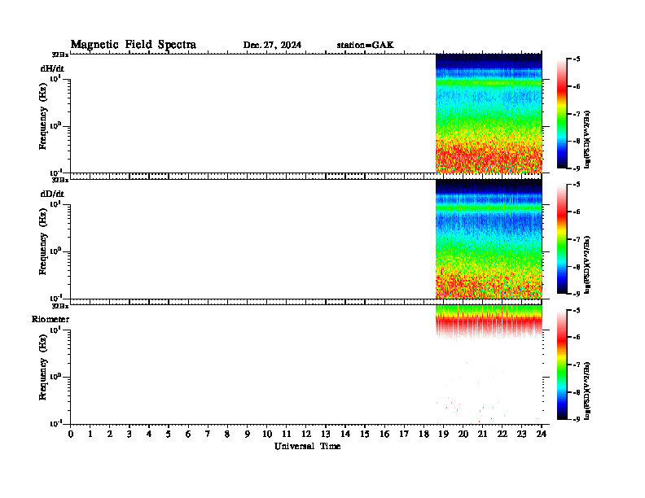The image size is (645, 498).
Task: Click hour "18" on the time axis
Action: point(424,434)
